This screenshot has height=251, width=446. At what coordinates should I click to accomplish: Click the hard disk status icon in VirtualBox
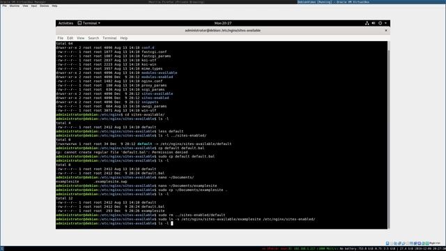[x=387, y=243]
